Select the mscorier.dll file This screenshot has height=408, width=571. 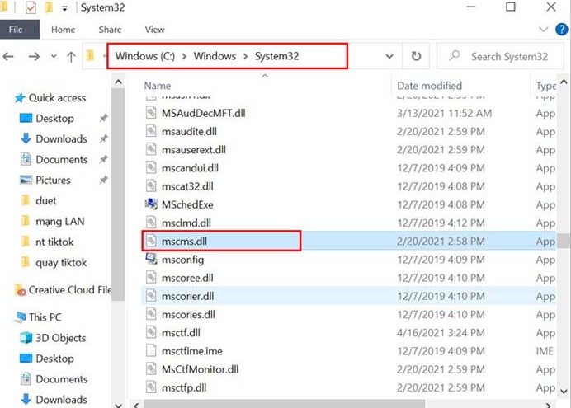pos(187,297)
